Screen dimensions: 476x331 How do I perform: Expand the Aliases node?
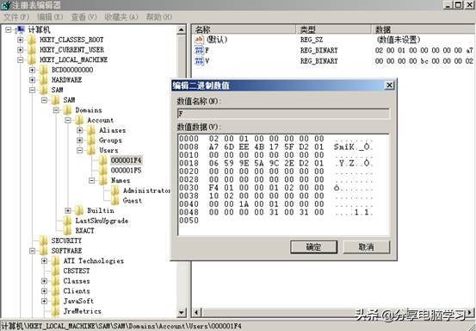point(79,130)
